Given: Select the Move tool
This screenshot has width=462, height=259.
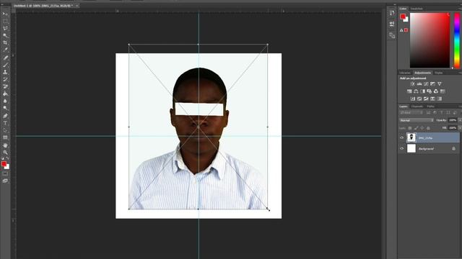Looking at the screenshot, I should 5,14.
